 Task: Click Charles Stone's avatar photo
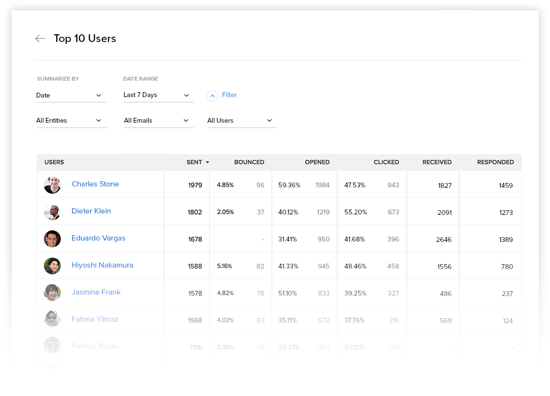[x=52, y=185]
